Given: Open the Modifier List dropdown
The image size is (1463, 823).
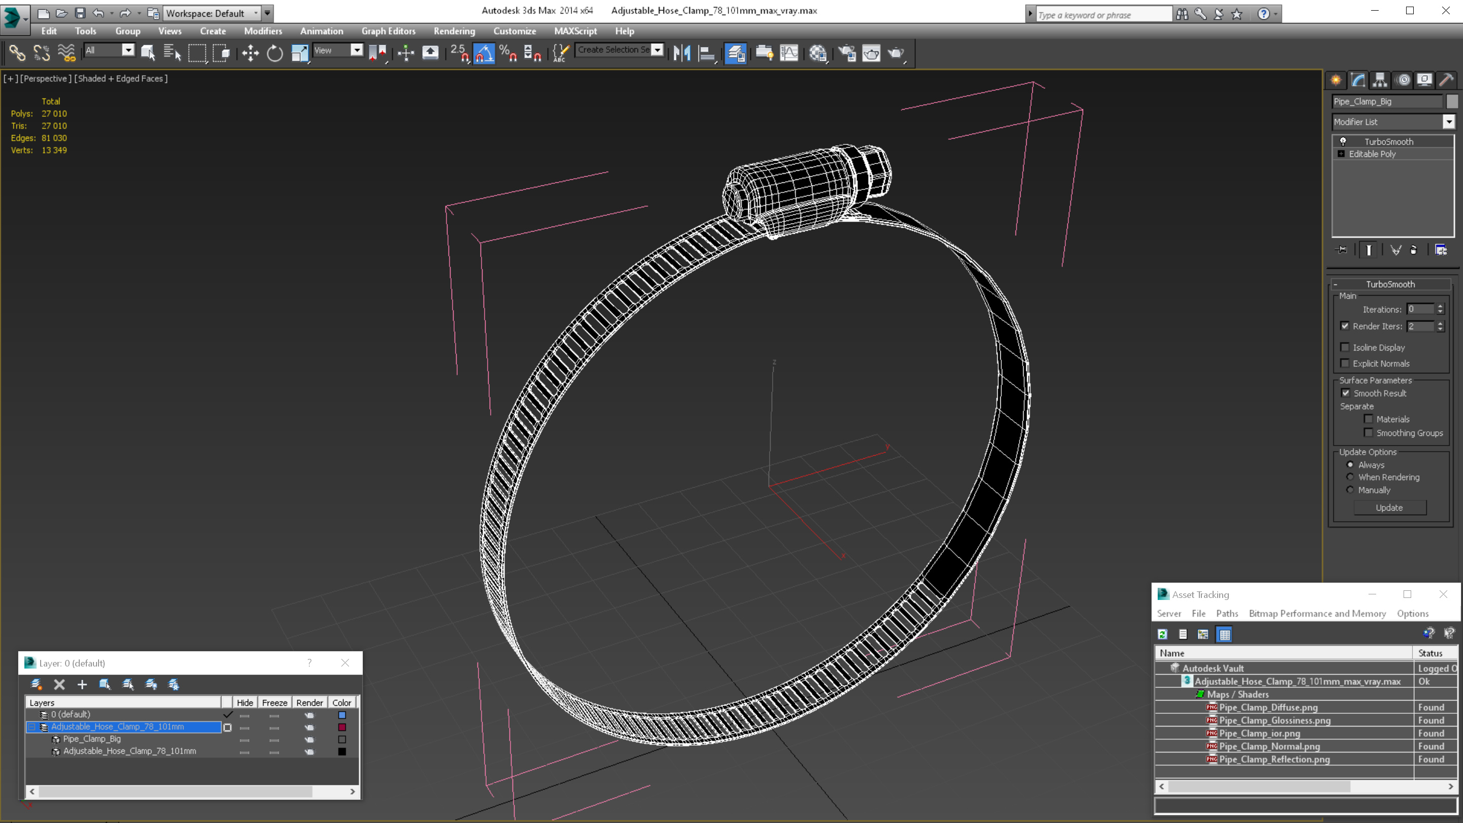Looking at the screenshot, I should (x=1449, y=121).
